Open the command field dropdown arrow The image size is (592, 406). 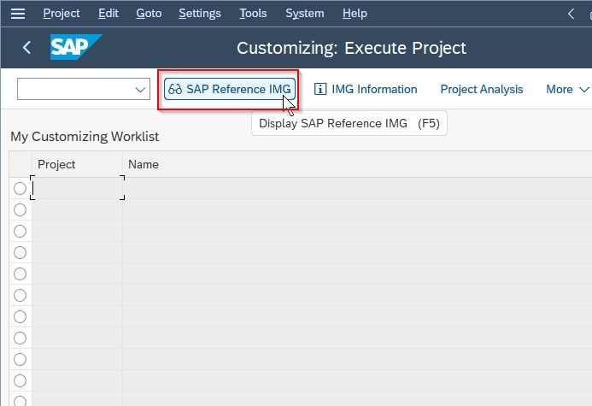140,90
